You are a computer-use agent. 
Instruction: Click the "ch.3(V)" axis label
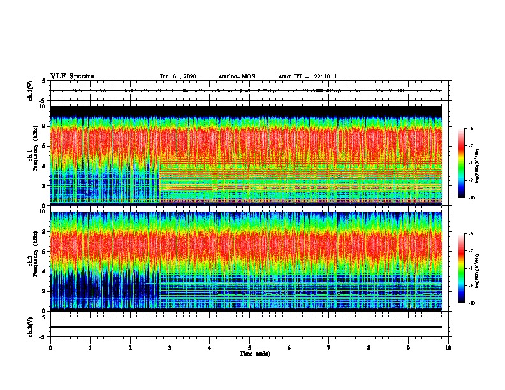click(x=30, y=327)
